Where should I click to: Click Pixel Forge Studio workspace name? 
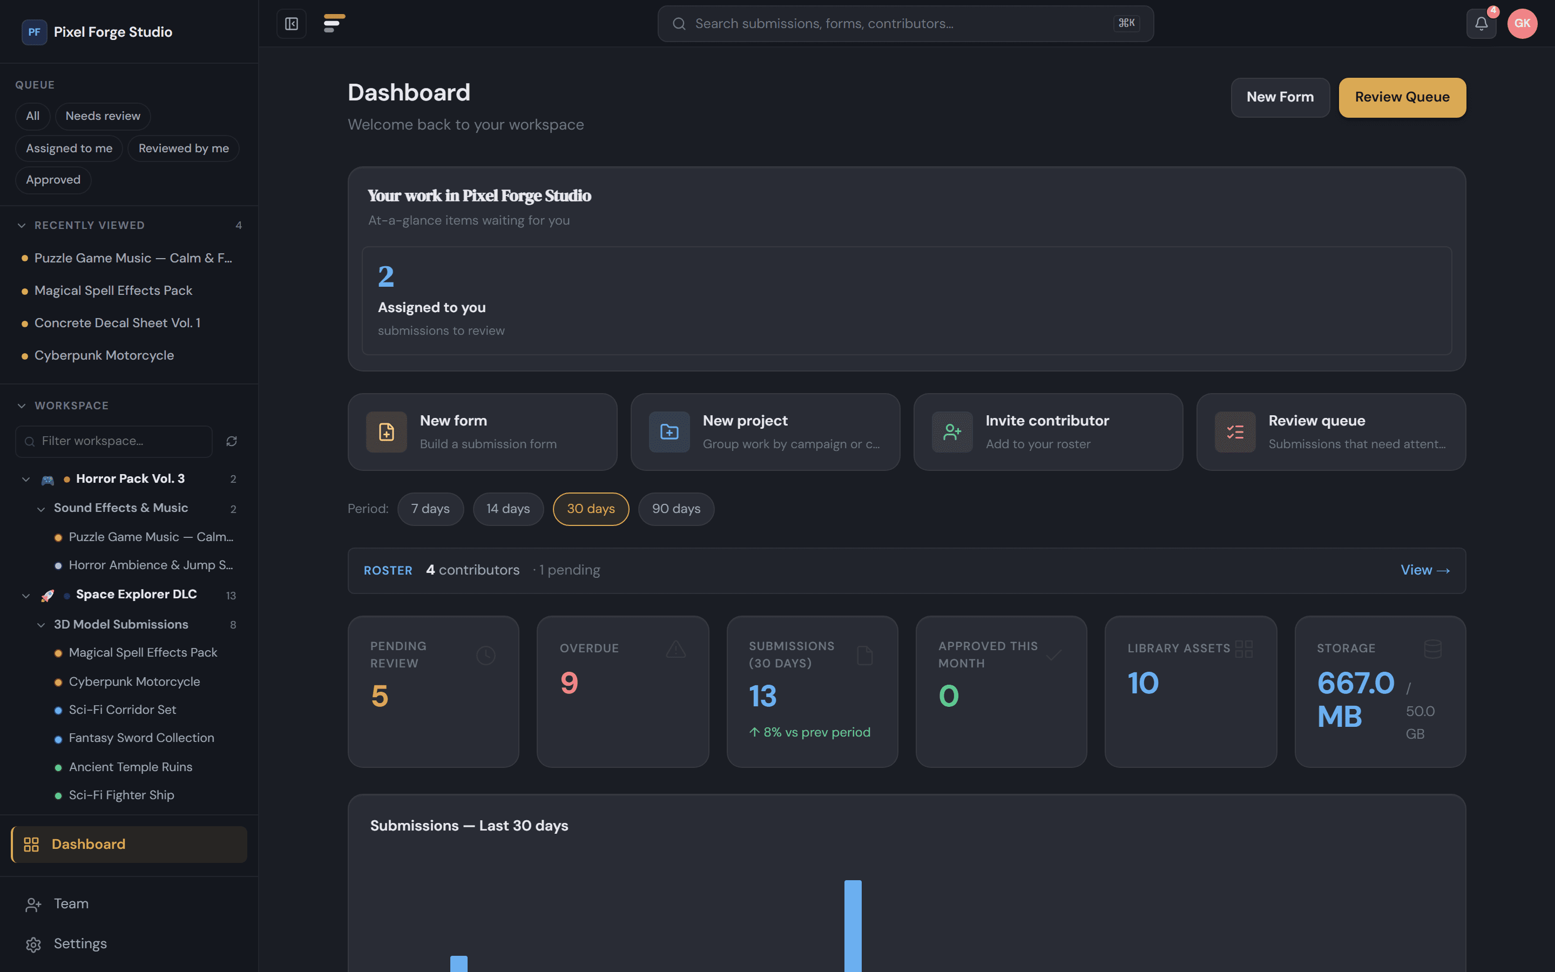point(113,32)
